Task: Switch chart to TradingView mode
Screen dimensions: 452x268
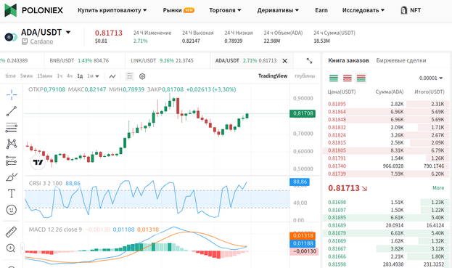Action: tap(273, 76)
